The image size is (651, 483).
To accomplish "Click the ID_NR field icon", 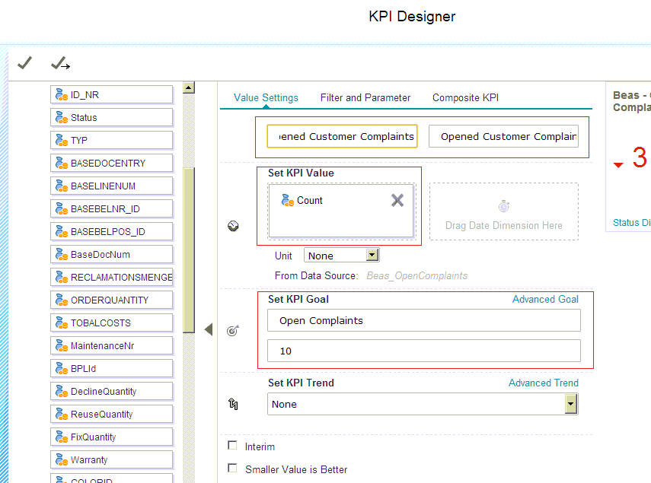I will click(x=60, y=94).
